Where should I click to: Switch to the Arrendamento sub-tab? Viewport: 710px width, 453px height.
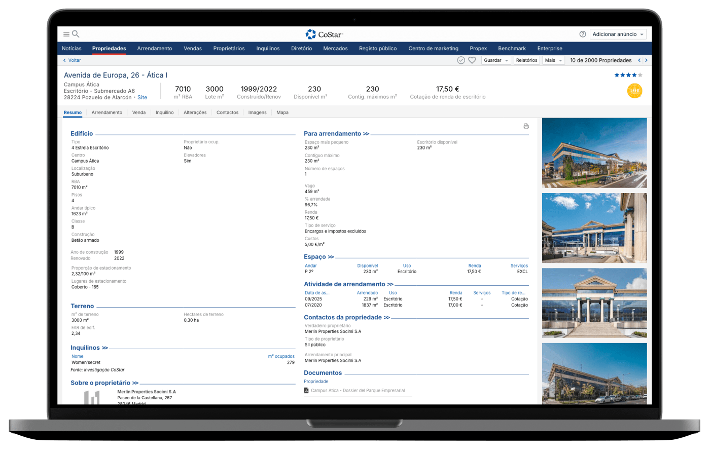pos(106,112)
